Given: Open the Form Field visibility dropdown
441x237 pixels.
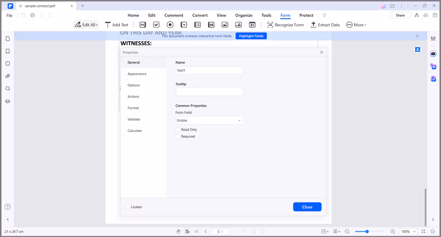Looking at the screenshot, I should coord(210,121).
